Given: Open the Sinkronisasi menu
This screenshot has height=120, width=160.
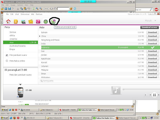Looking at the screenshot, I should 25,14.
